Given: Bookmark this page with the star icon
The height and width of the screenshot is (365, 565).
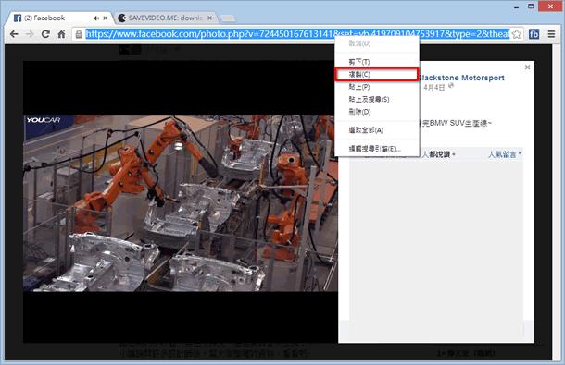Looking at the screenshot, I should pyautogui.click(x=516, y=34).
